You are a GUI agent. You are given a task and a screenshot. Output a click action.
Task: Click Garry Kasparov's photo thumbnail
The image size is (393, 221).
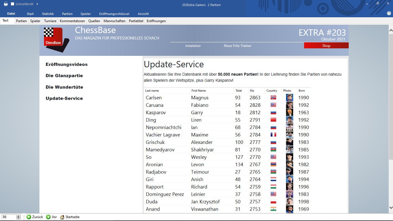click(289, 113)
